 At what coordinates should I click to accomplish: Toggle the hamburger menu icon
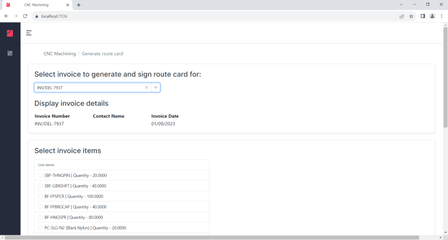tap(29, 33)
